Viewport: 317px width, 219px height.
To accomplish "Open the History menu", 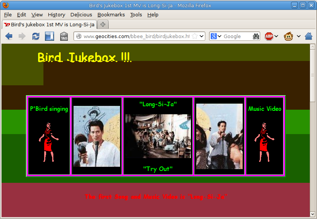I will coord(56,15).
